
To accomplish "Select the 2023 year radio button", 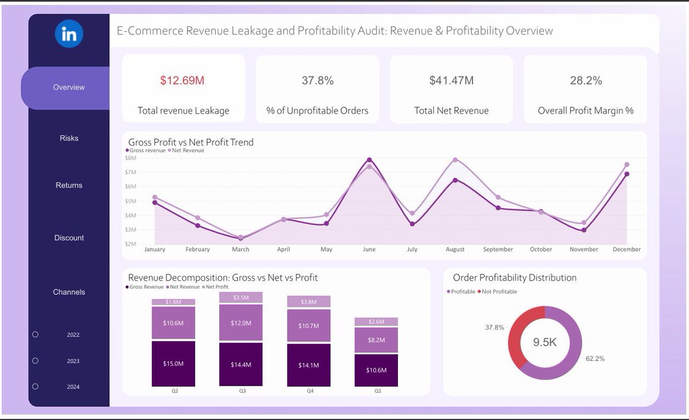I will [x=35, y=361].
